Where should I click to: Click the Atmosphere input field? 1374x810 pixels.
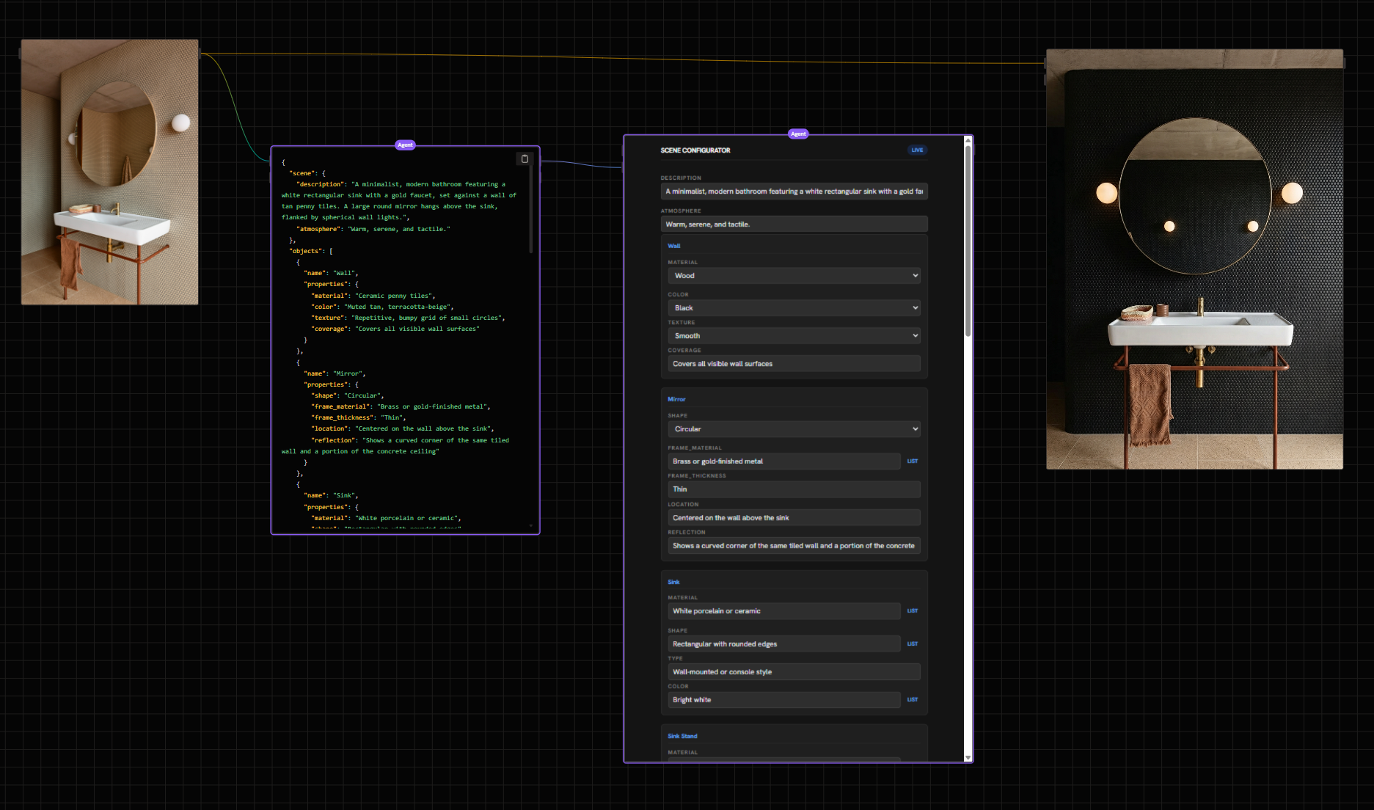tap(794, 224)
